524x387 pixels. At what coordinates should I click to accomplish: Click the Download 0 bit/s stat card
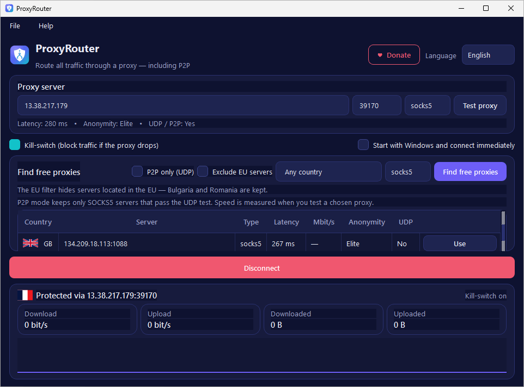[77, 320]
